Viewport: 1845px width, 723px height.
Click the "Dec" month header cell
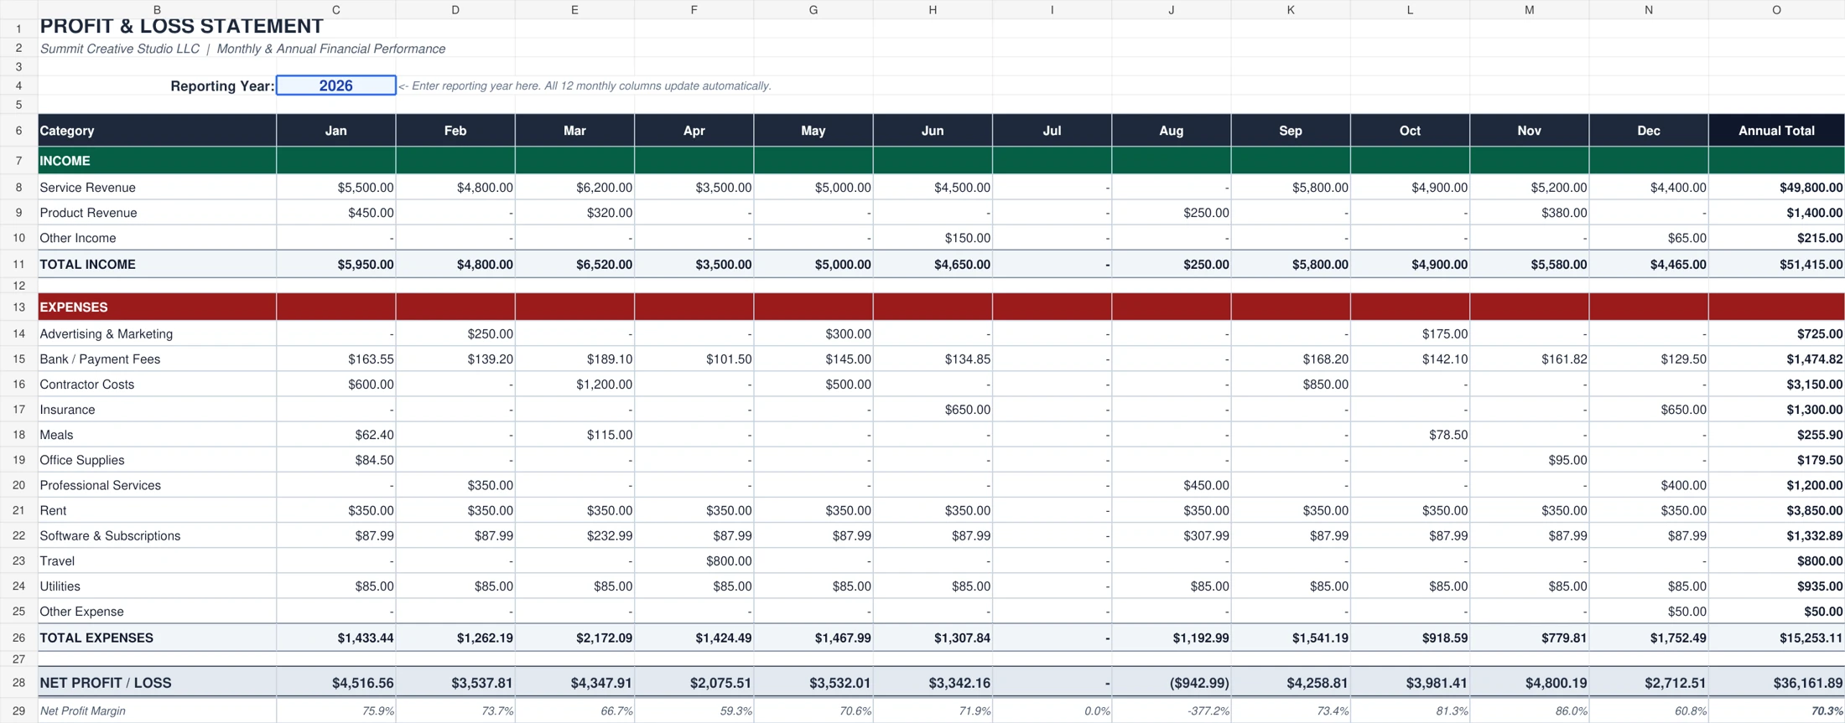click(x=1648, y=131)
